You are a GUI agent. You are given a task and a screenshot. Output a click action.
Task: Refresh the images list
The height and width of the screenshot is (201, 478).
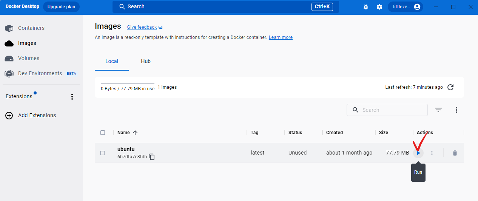[x=450, y=87]
